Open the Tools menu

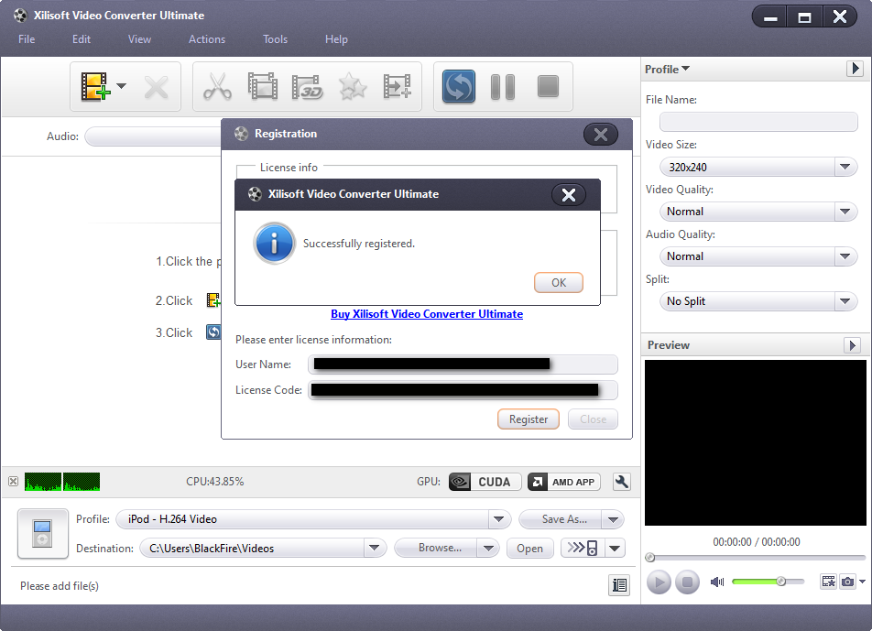[x=276, y=39]
